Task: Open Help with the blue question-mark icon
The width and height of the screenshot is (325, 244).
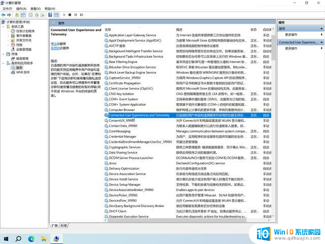Action: [x=50, y=15]
